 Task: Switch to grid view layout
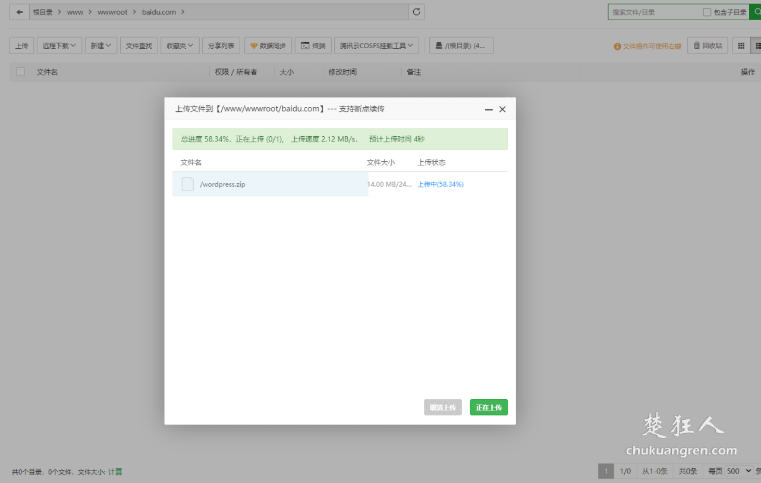coord(741,46)
